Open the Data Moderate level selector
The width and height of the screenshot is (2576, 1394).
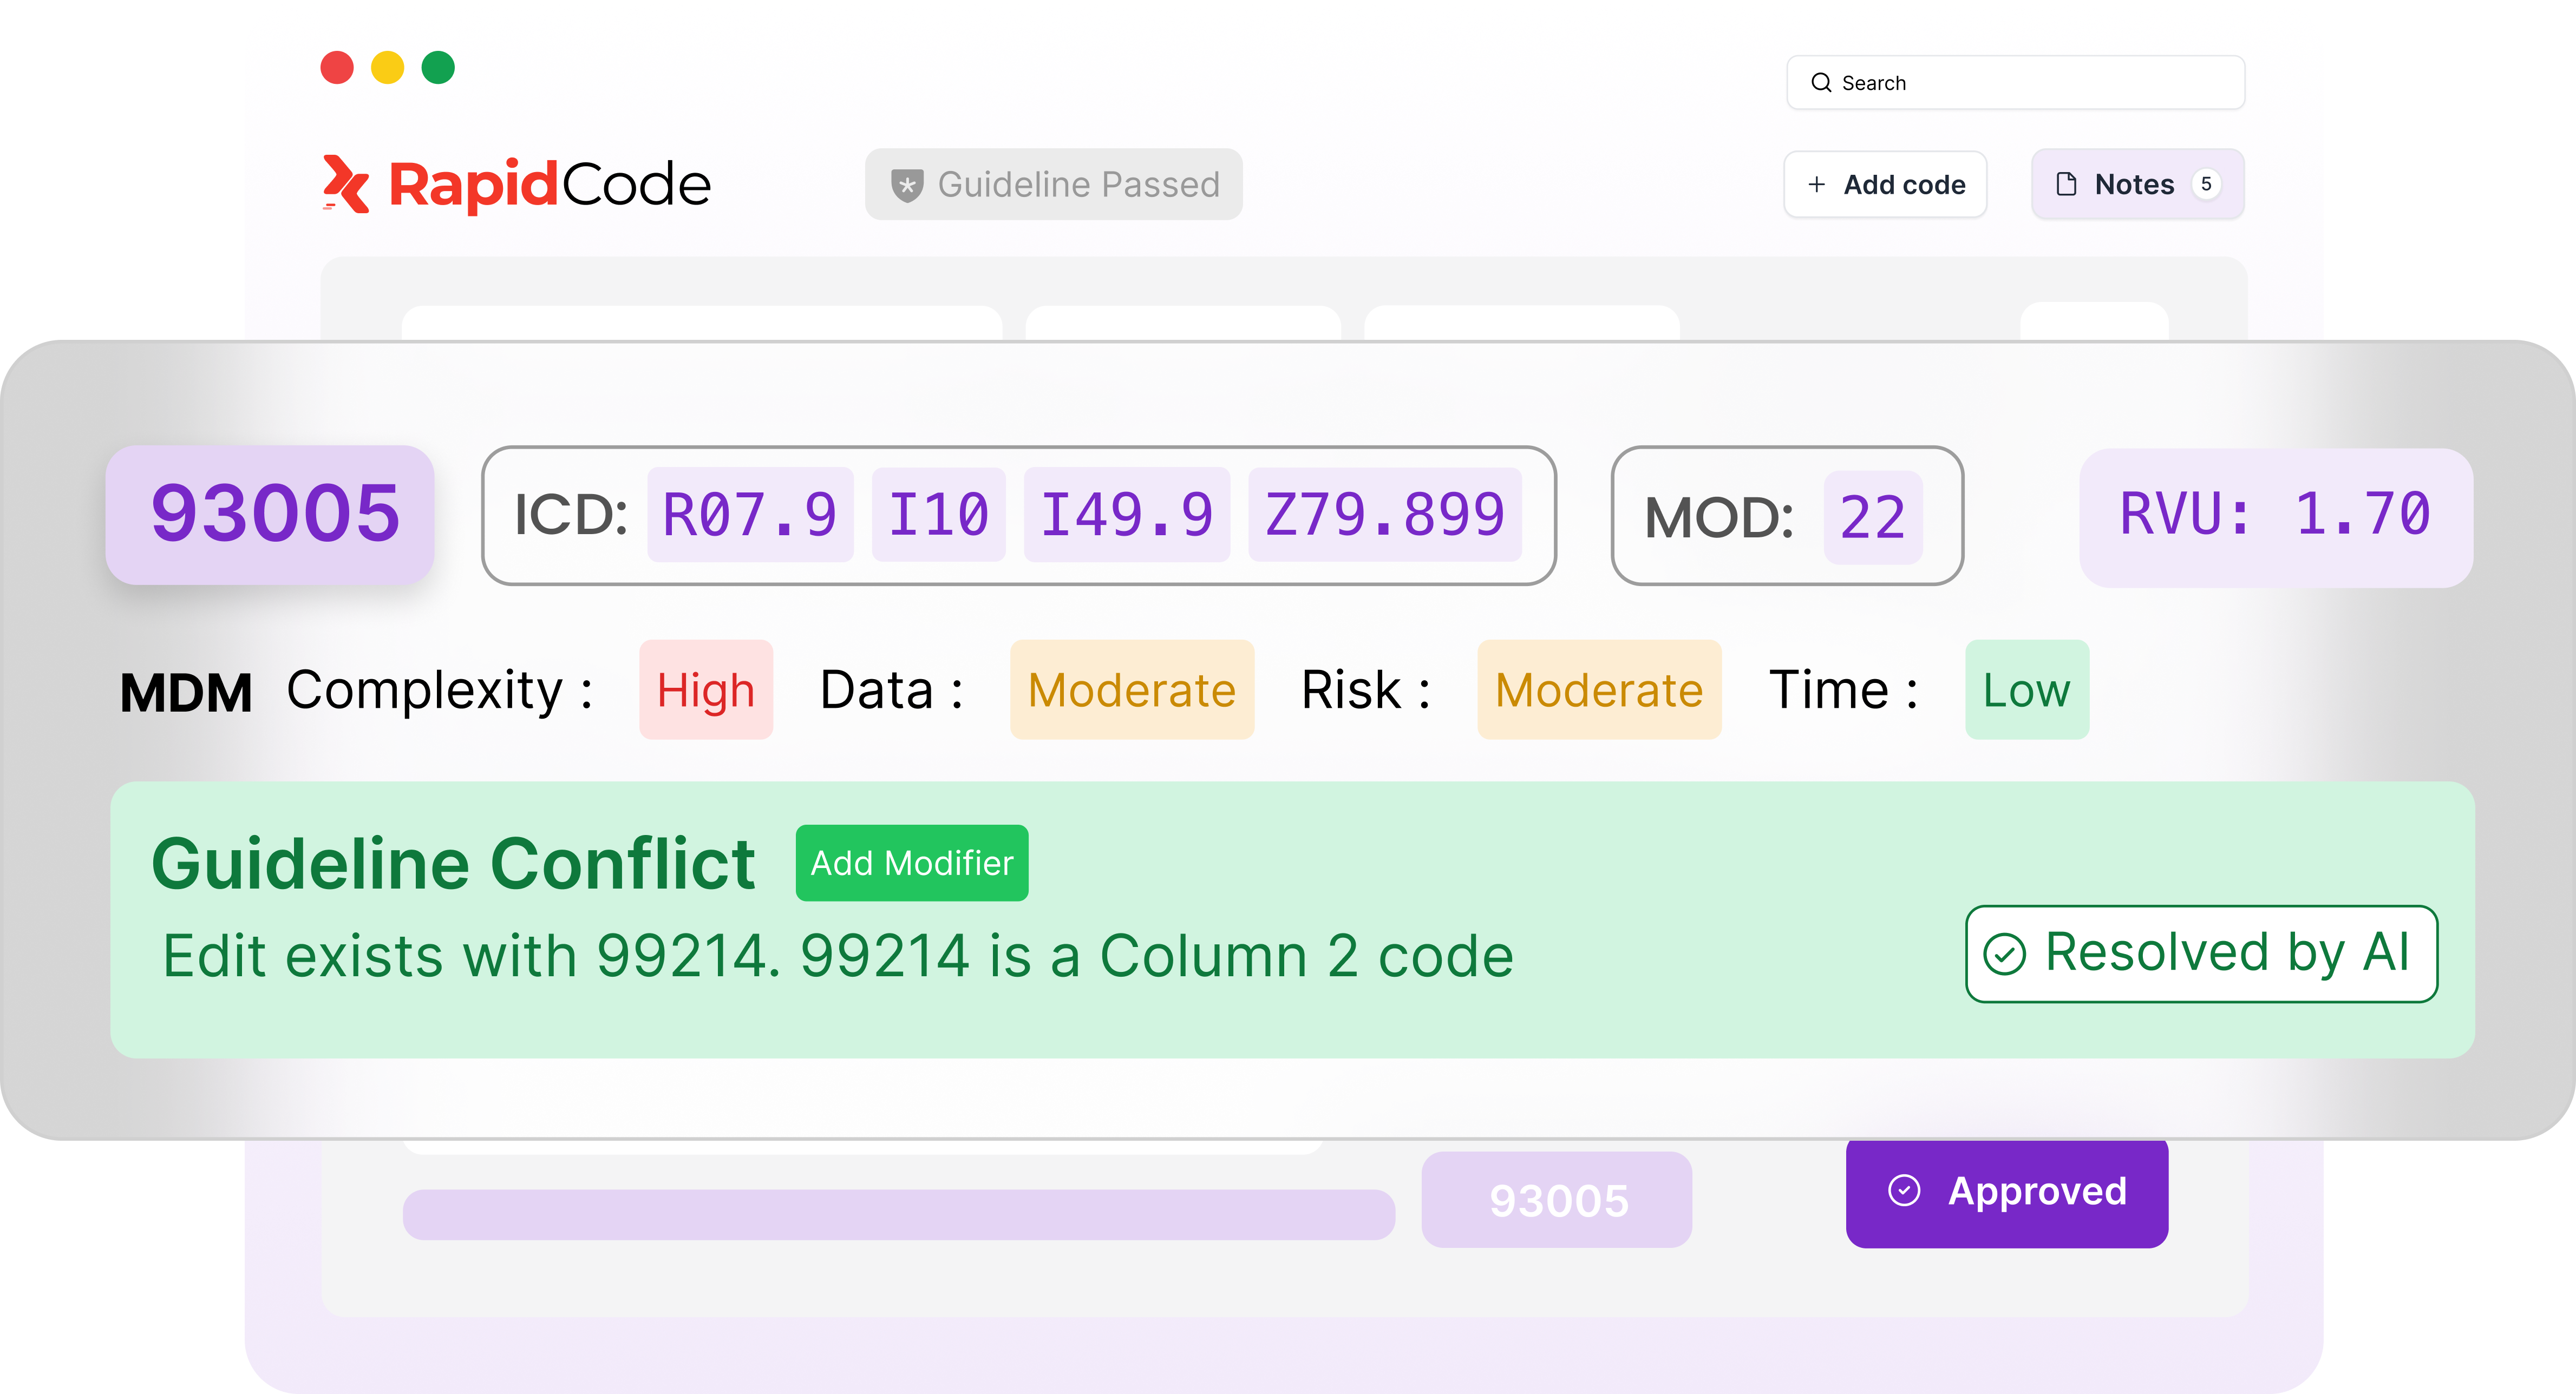pyautogui.click(x=1132, y=689)
